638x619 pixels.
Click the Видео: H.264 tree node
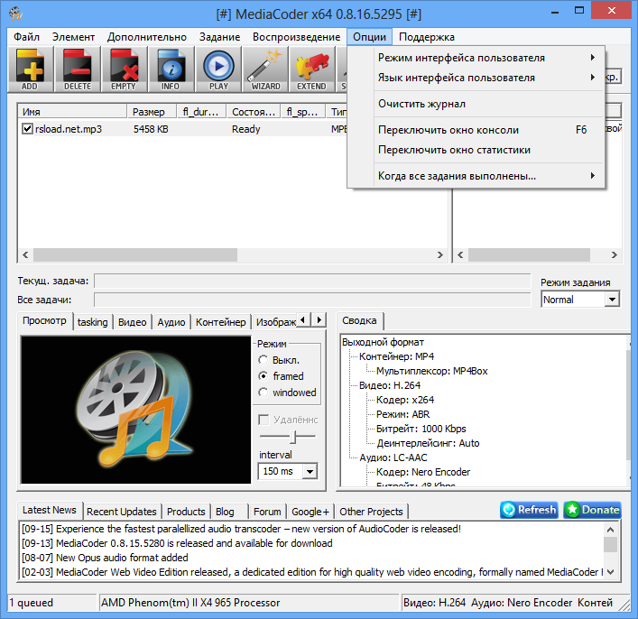[390, 385]
